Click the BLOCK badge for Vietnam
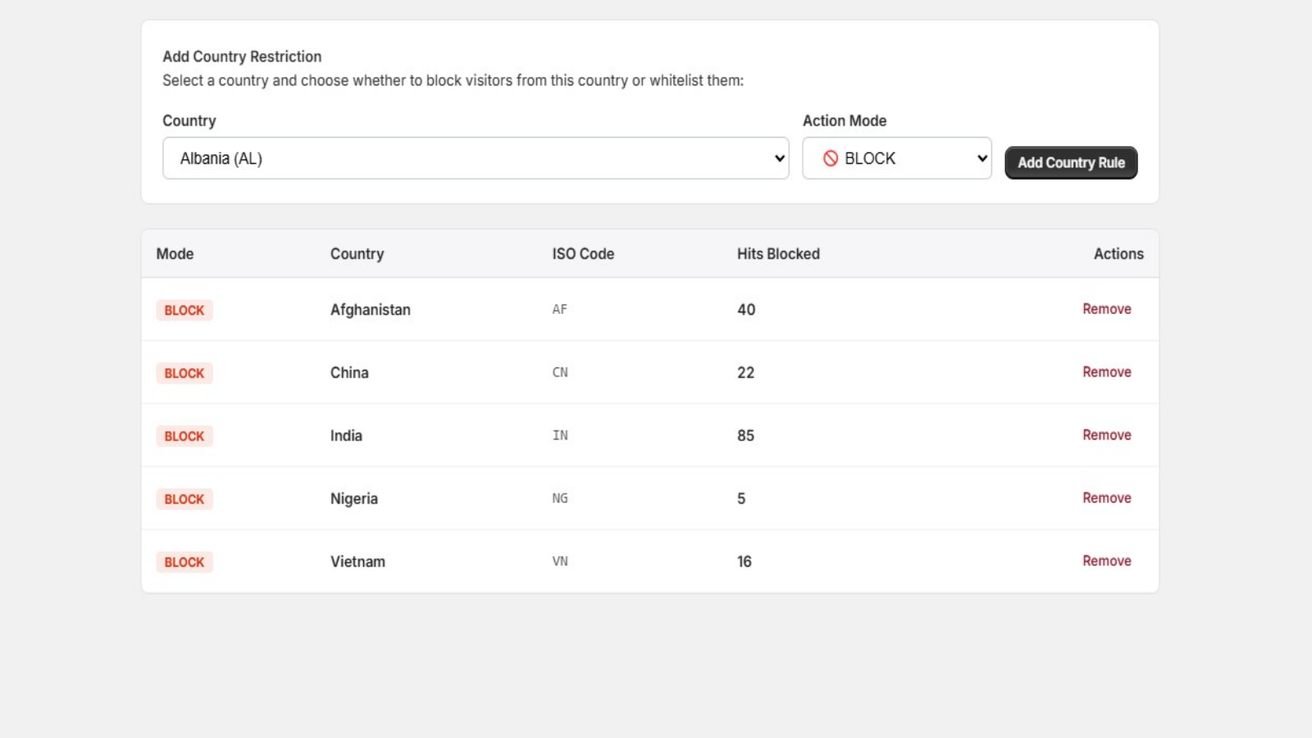 184,563
